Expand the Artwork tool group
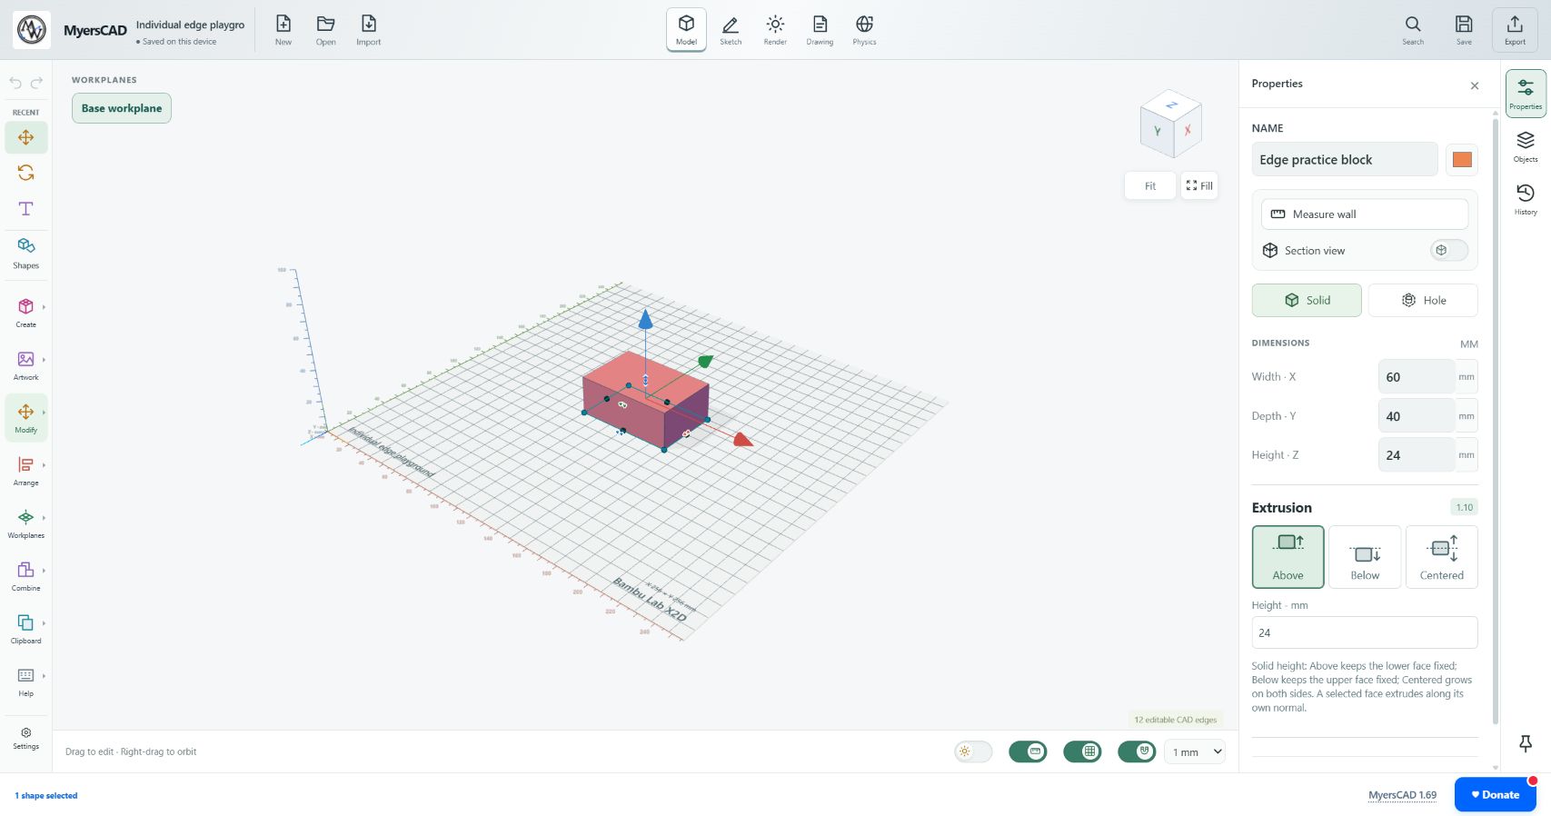The image size is (1551, 816). [26, 364]
